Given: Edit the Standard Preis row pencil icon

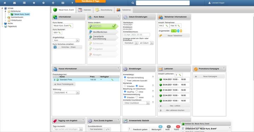Looking at the screenshot, I should 112,80.
